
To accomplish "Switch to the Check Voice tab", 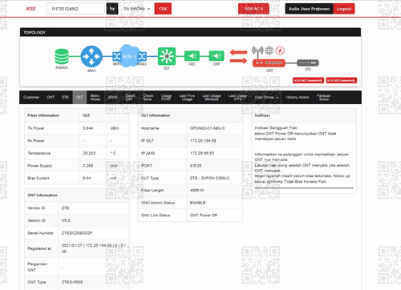I will (148, 97).
